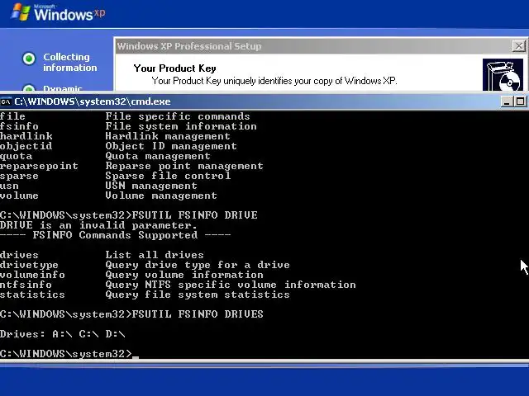Viewport: 529px width, 396px height.
Task: Click the "drives" subcommand entry
Action: tap(19, 255)
